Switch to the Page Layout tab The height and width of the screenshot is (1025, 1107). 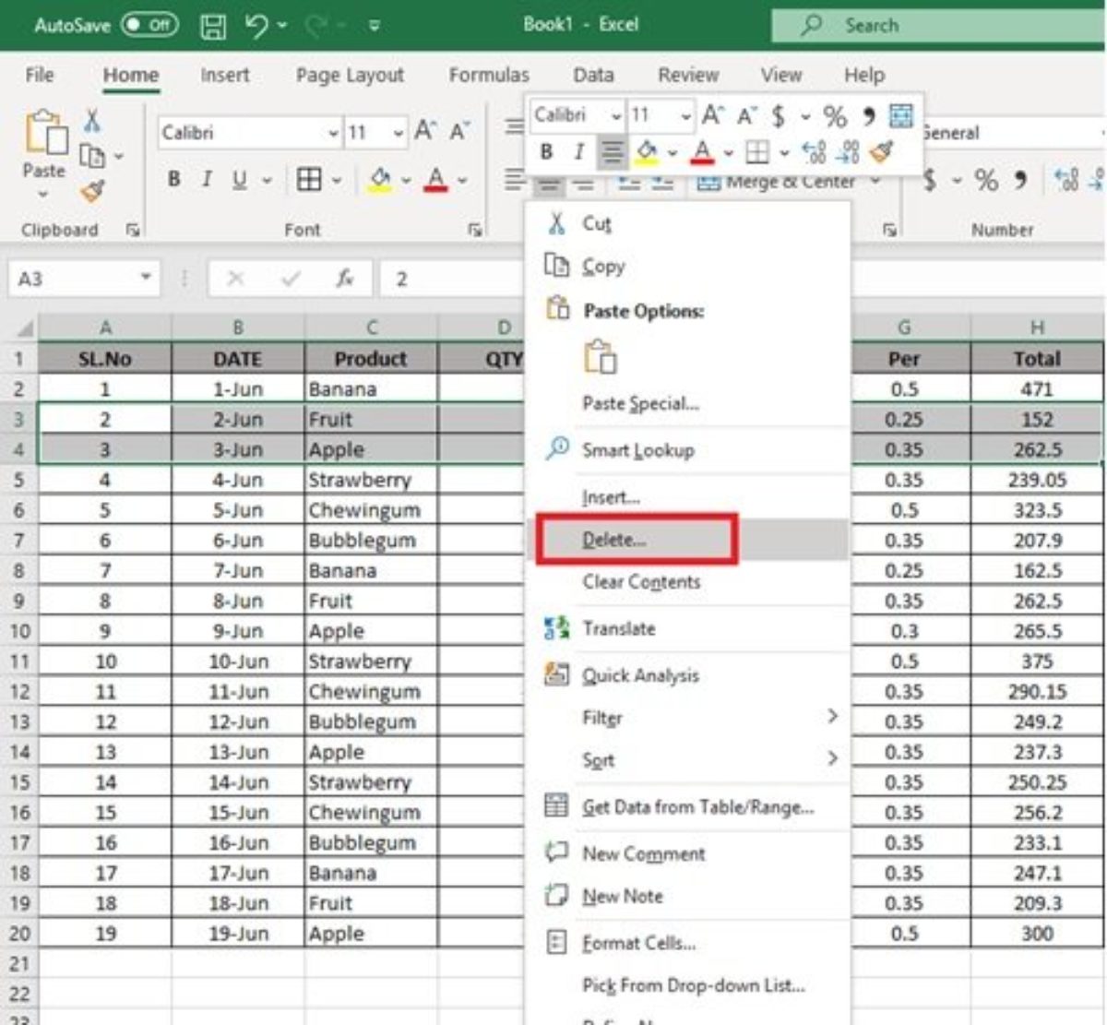pos(350,76)
